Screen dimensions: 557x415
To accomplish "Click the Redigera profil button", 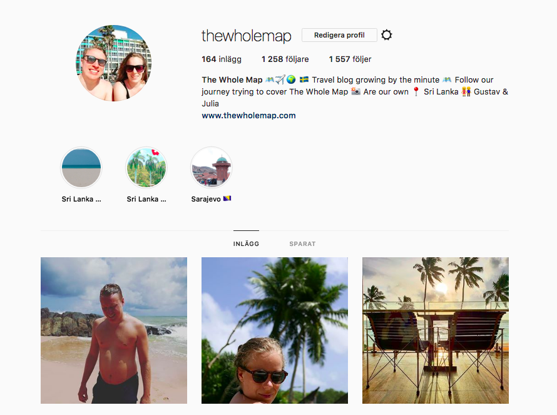I will point(339,35).
